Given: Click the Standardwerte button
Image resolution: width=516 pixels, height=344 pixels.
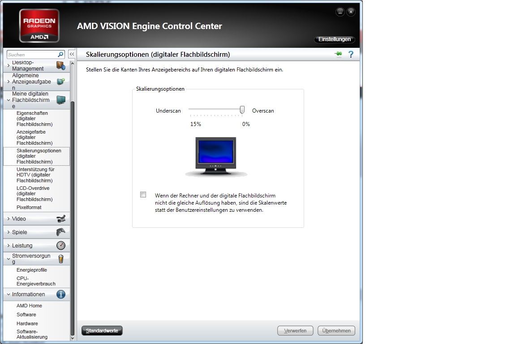Looking at the screenshot, I should (x=102, y=331).
